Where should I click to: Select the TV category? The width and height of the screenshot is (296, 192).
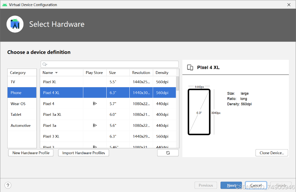point(22,82)
